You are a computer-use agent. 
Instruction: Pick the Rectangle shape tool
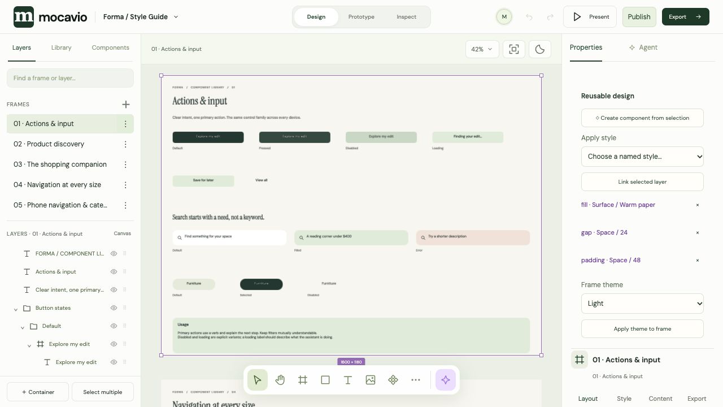click(325, 380)
